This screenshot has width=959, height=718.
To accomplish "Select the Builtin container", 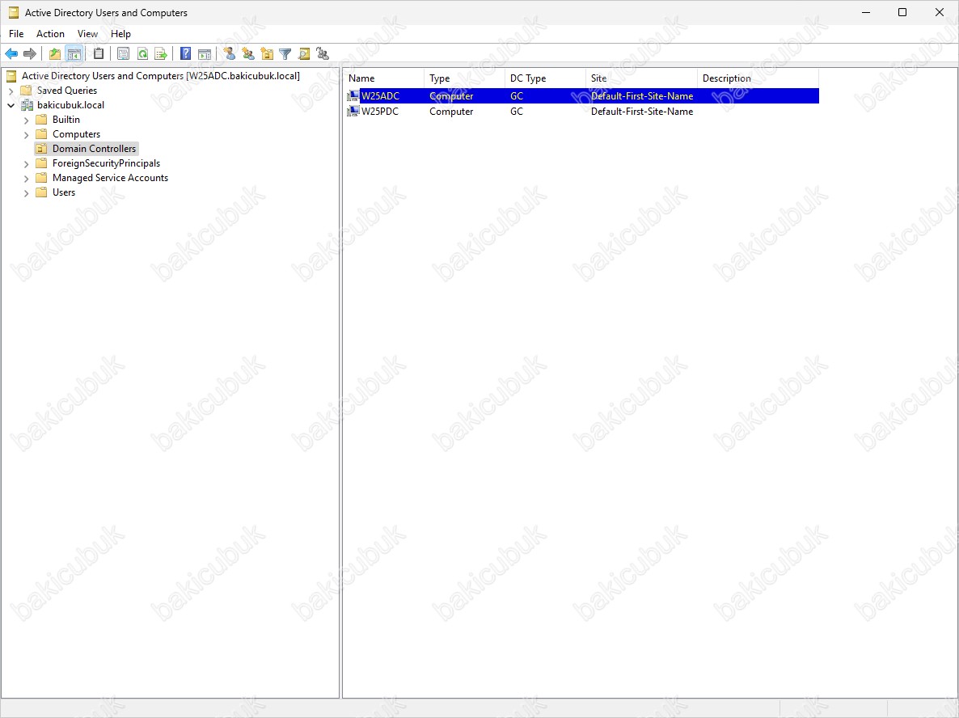I will pos(66,120).
